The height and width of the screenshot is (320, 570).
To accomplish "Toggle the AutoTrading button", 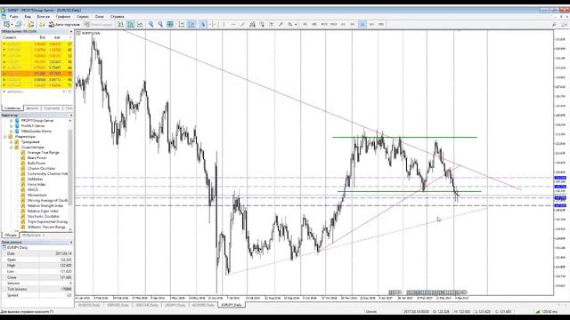I will pyautogui.click(x=64, y=24).
